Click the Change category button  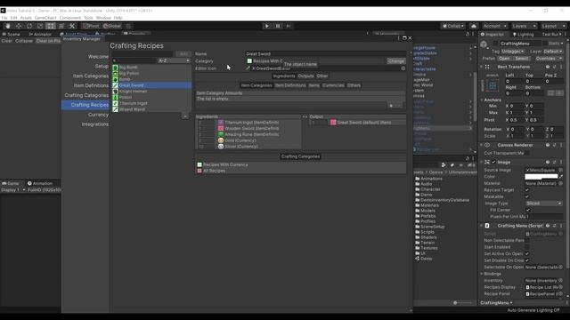(395, 61)
